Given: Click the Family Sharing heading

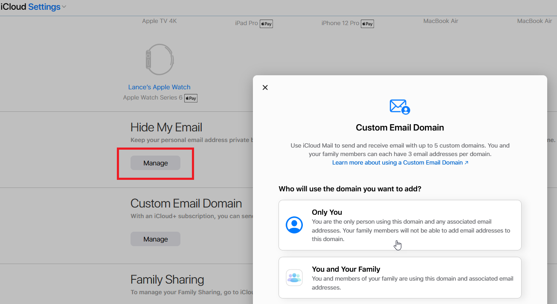Looking at the screenshot, I should click(167, 280).
